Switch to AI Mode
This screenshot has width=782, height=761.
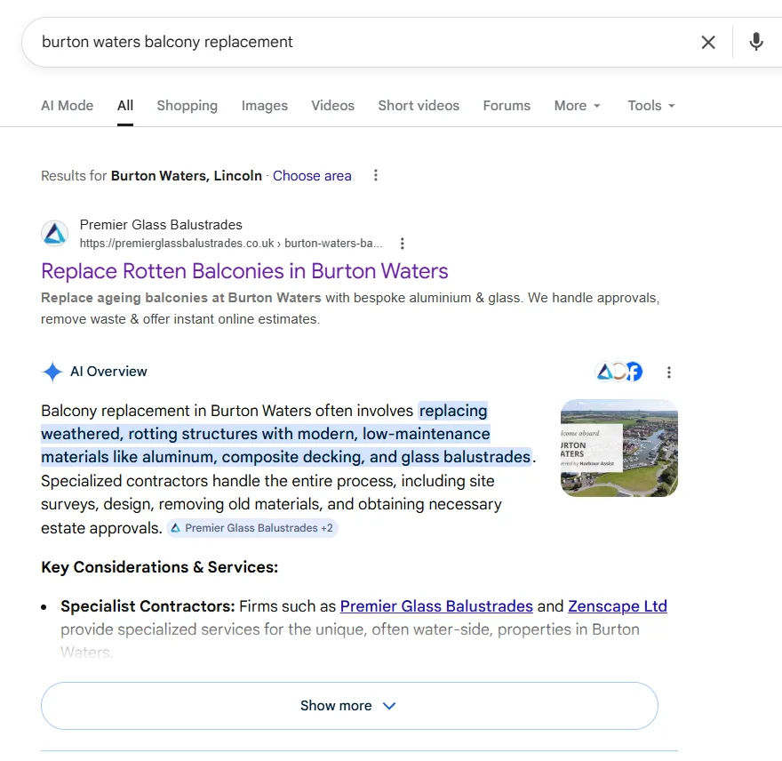pos(67,105)
